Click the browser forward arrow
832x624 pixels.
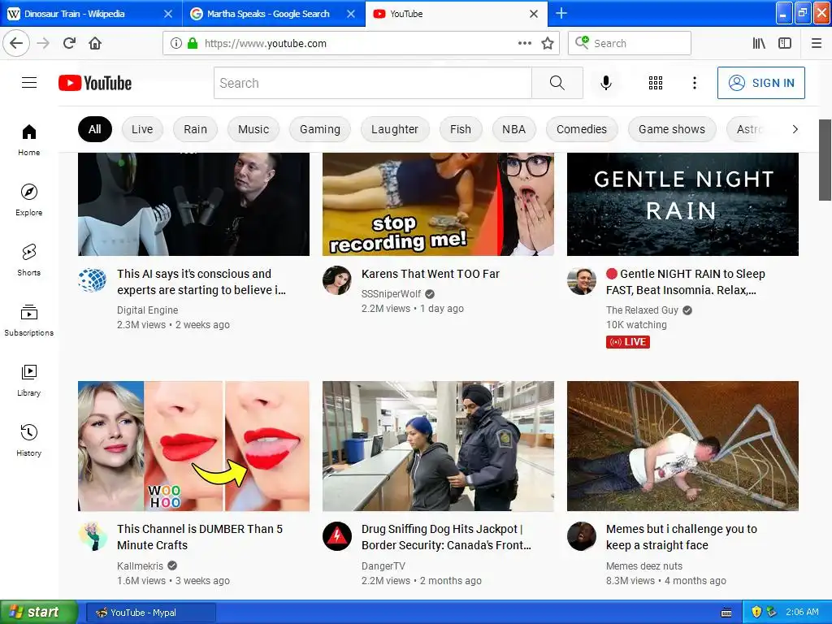pyautogui.click(x=43, y=43)
